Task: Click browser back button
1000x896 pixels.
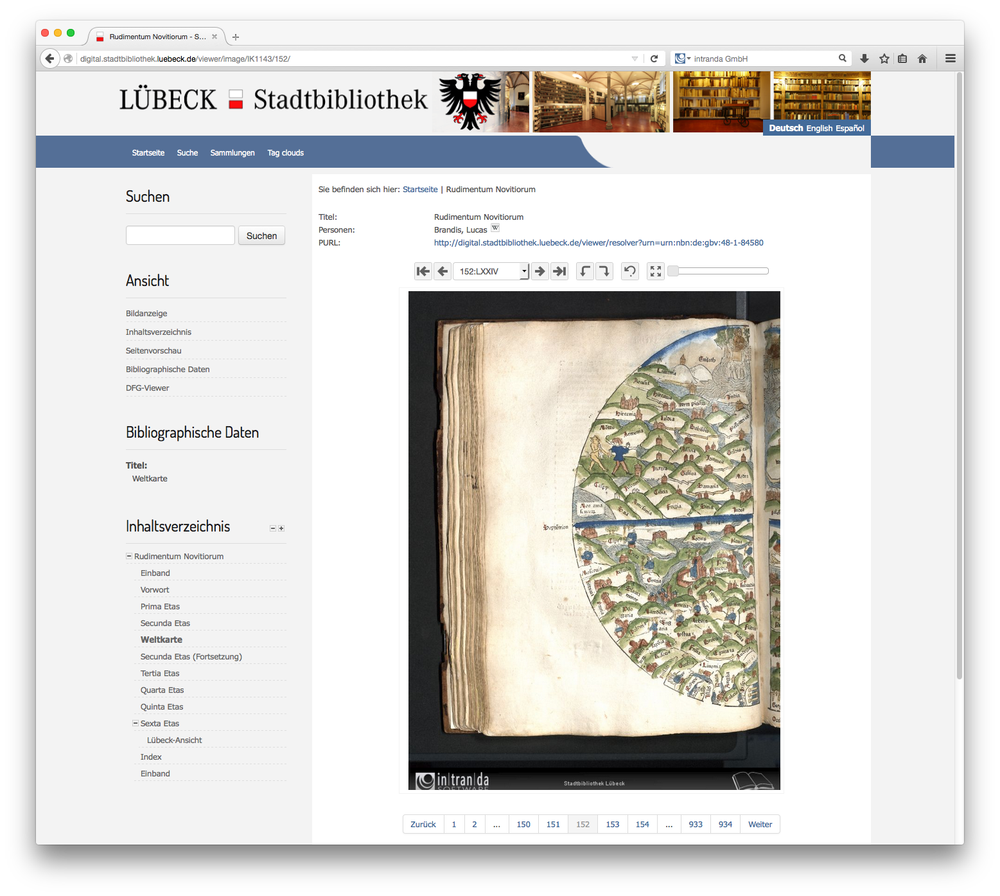Action: (x=49, y=58)
